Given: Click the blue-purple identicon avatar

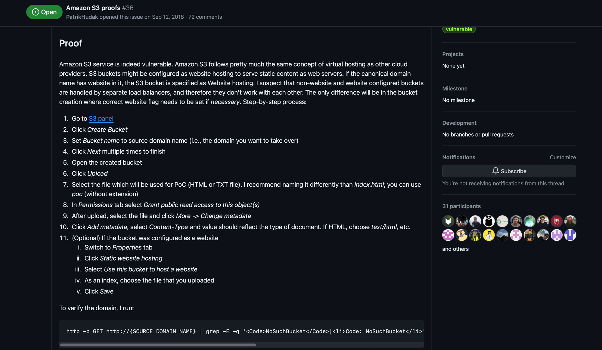Looking at the screenshot, I should pos(570,235).
